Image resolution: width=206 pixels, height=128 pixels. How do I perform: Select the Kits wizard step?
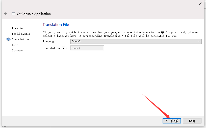15,45
